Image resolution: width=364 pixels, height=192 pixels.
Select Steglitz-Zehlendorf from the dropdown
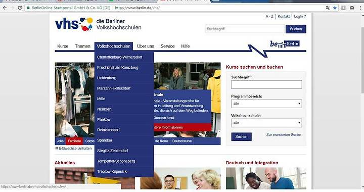pyautogui.click(x=124, y=151)
